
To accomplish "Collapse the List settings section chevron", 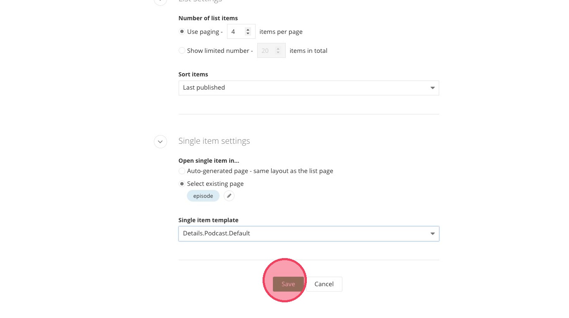I will [x=160, y=1].
